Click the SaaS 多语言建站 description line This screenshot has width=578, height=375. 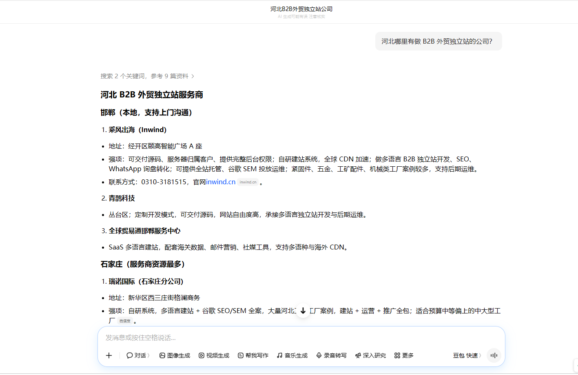(x=229, y=247)
